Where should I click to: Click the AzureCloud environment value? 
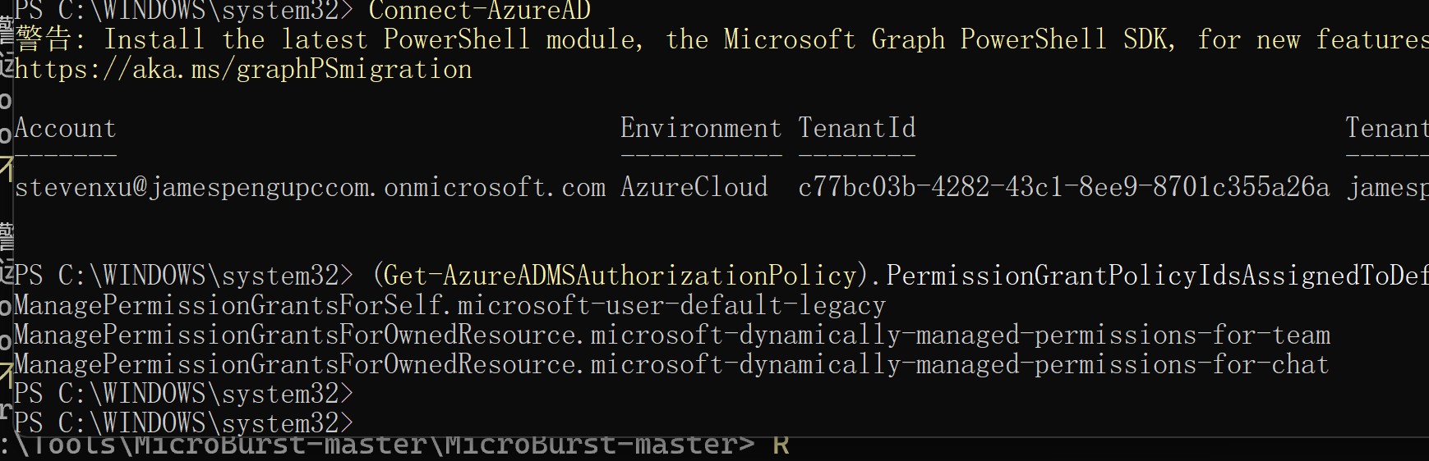[694, 188]
